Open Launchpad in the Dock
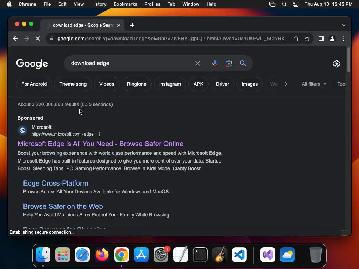 [63, 255]
